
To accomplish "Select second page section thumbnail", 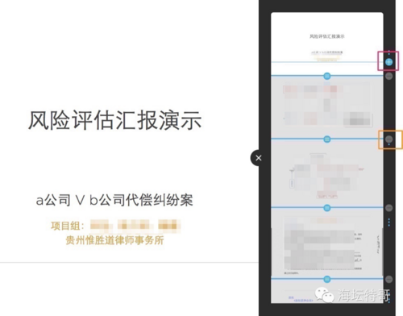I will 327,107.
